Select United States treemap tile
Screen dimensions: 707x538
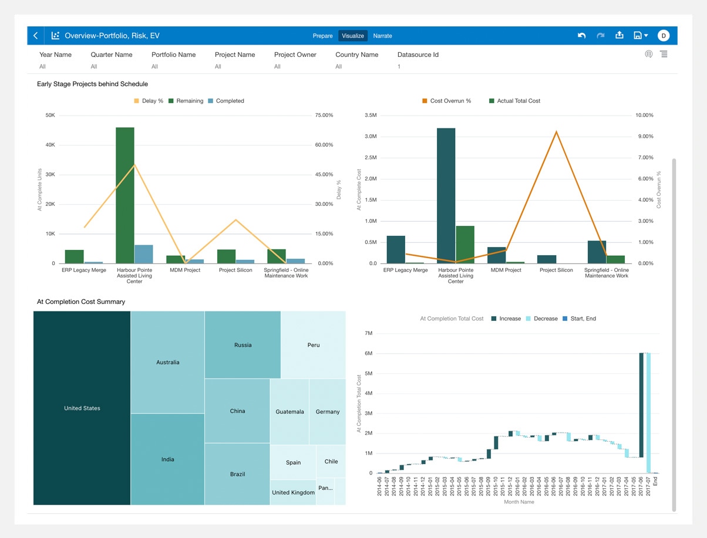(x=82, y=408)
